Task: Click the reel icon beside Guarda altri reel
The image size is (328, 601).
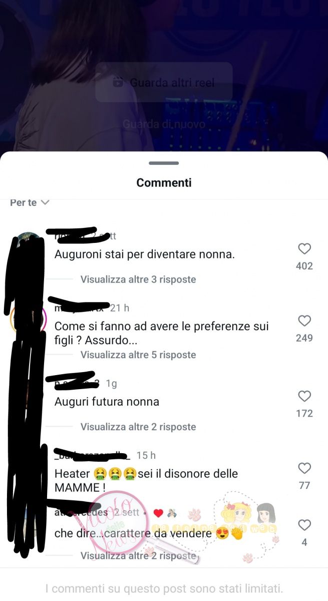Action: pos(118,82)
